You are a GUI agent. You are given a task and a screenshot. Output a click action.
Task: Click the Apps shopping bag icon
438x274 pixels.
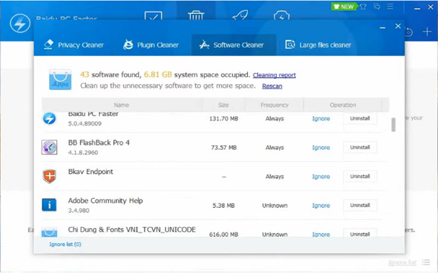(60, 80)
